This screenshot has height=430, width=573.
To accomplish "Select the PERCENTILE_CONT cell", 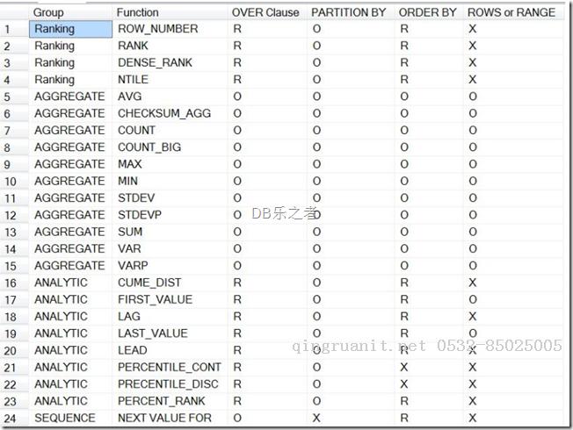I will [170, 367].
